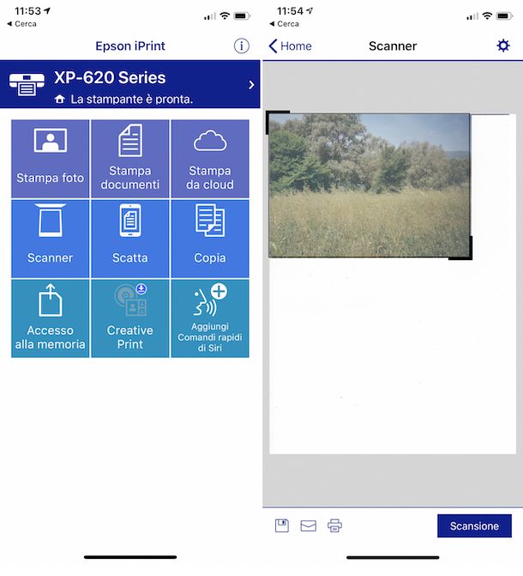Tap the Epson iPrint title
The width and height of the screenshot is (523, 576).
pyautogui.click(x=130, y=45)
